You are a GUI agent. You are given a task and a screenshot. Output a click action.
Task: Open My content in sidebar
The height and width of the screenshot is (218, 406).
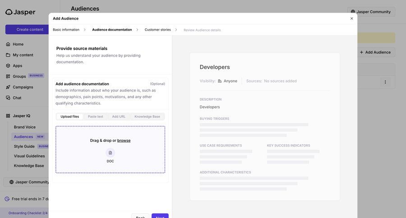23,55
